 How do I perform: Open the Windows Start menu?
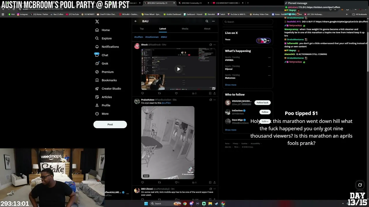coord(146,204)
